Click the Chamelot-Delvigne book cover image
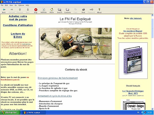Screen dimensions: 154x115 [133, 105]
